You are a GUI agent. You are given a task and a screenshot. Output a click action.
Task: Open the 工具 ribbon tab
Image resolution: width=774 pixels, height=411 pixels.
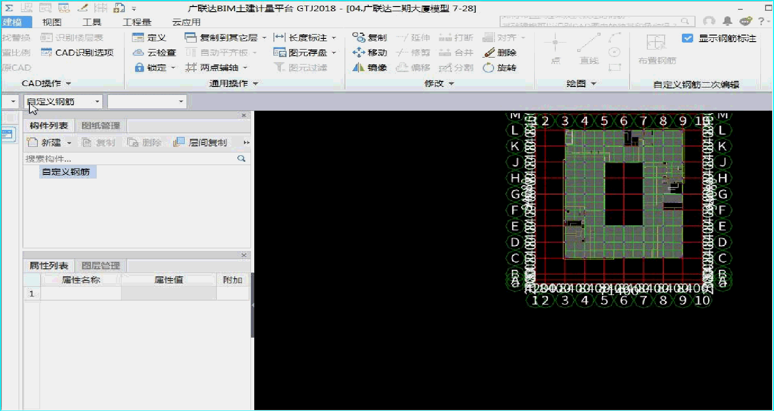(92, 22)
